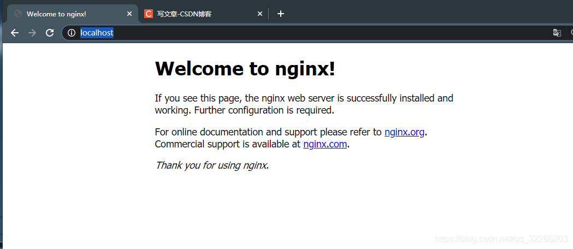Image resolution: width=573 pixels, height=249 pixels.
Task: Open the translate page icon
Action: coord(557,33)
